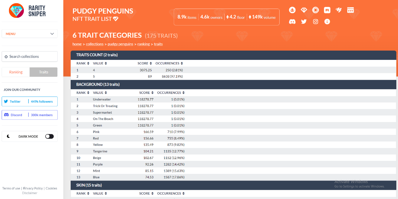398x199 pixels.
Task: Sort Background table by Value arrows
Action: click(105, 93)
